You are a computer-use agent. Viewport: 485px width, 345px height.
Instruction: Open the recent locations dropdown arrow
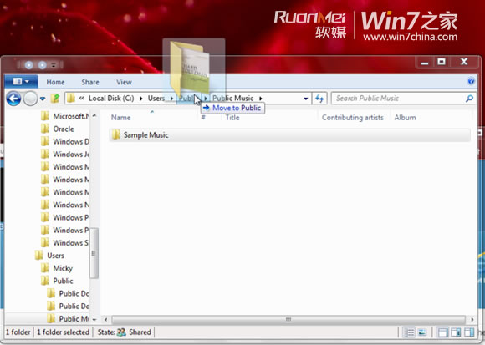43,99
